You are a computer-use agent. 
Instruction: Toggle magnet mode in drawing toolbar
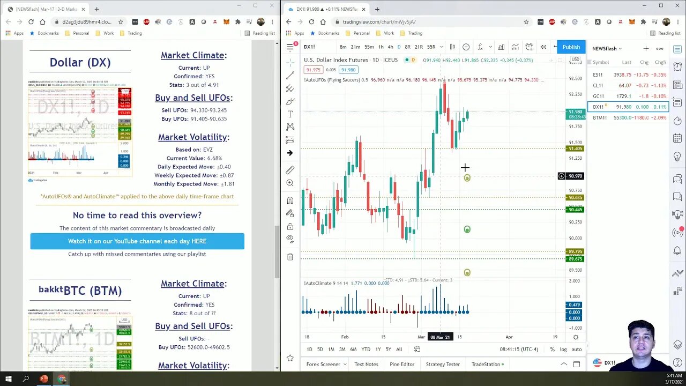click(x=290, y=201)
